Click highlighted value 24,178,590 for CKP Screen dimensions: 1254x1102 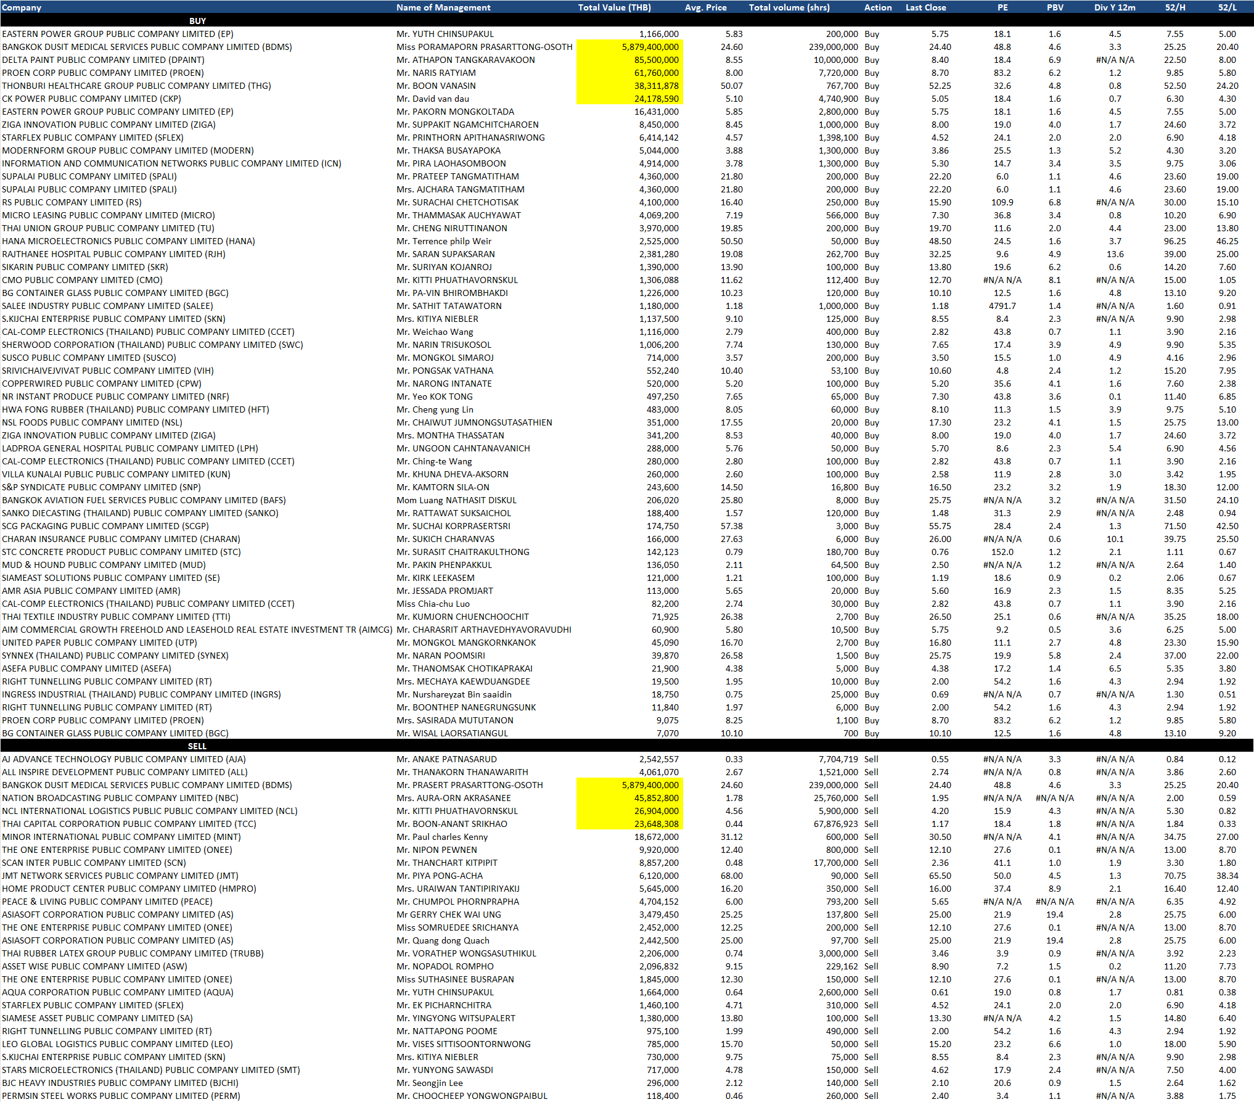[629, 99]
